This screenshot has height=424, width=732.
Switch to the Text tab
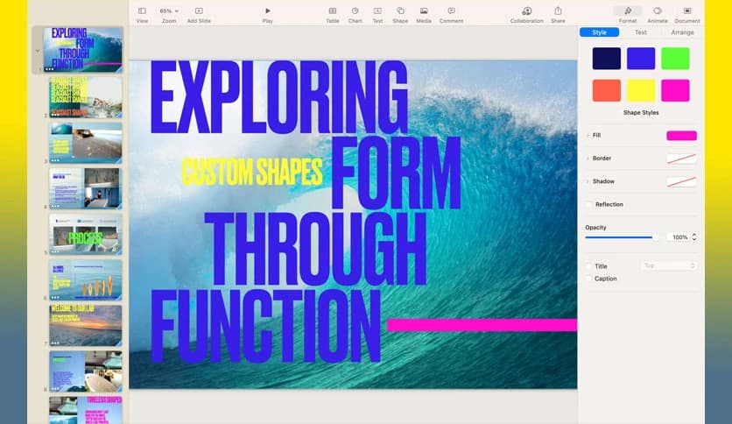(641, 32)
